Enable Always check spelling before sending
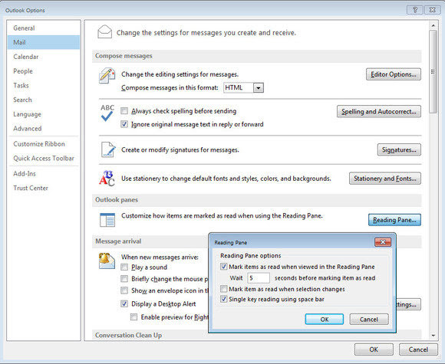 click(124, 111)
